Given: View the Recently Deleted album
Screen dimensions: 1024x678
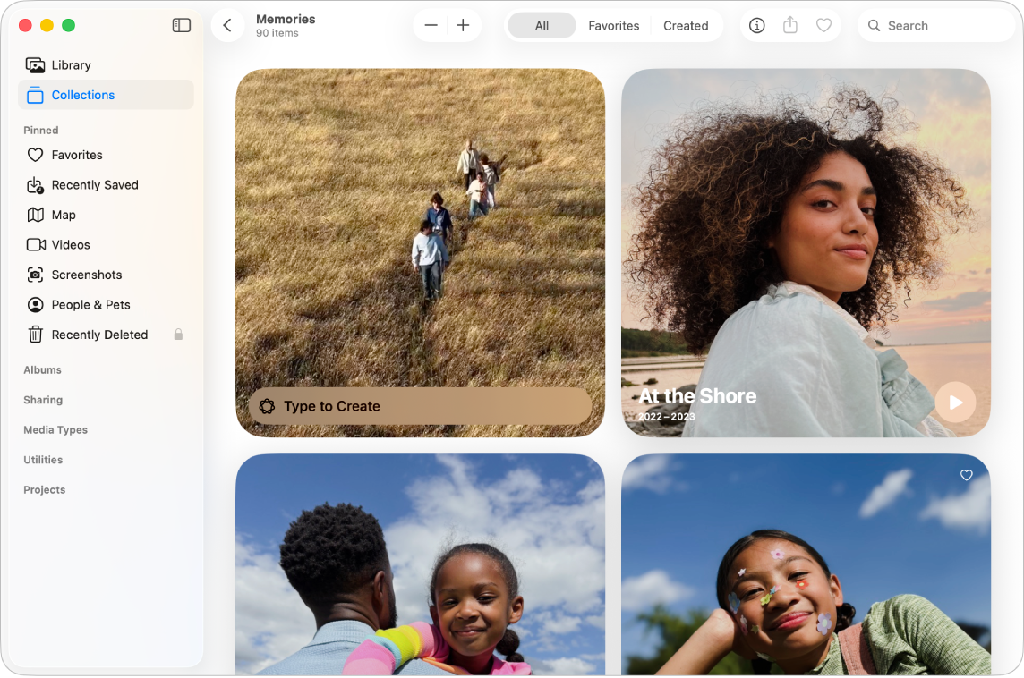Looking at the screenshot, I should (99, 335).
